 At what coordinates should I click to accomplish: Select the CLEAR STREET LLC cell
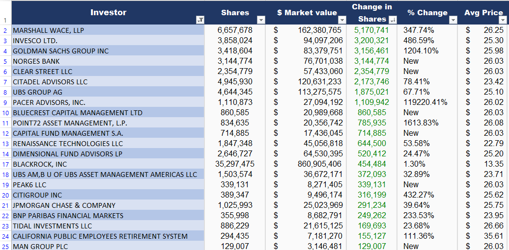[108, 72]
